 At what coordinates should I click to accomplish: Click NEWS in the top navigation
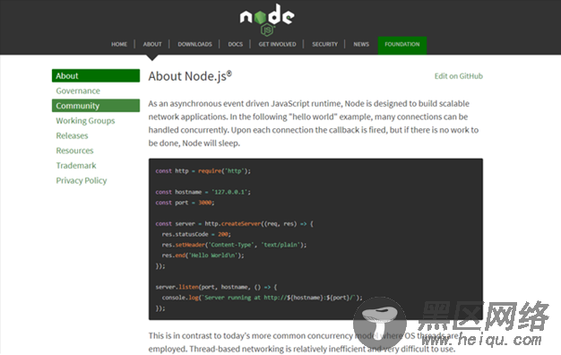point(361,45)
